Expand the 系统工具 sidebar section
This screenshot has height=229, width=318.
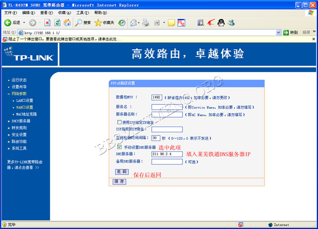9,149
